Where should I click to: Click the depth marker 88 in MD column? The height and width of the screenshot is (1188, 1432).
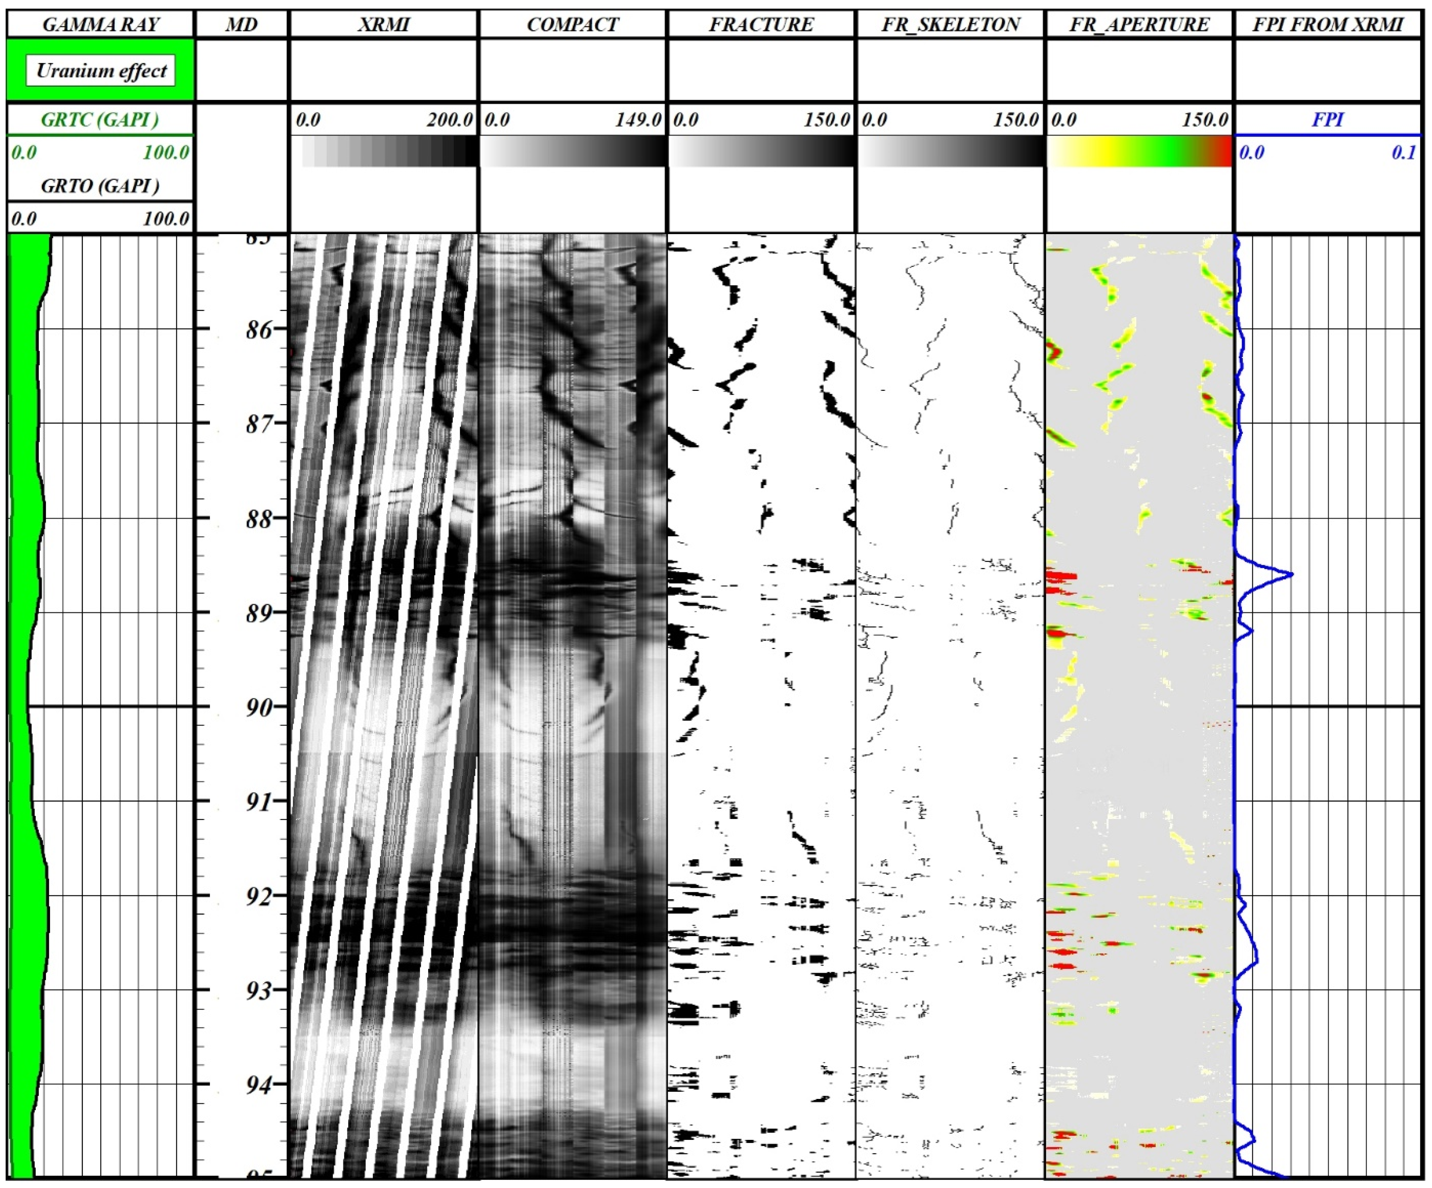click(259, 519)
